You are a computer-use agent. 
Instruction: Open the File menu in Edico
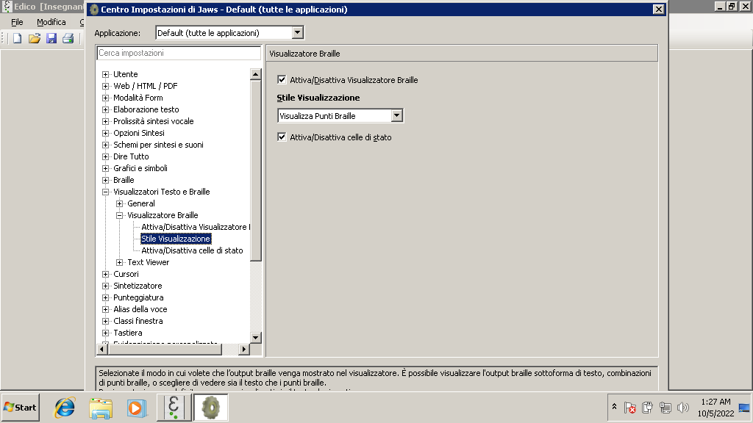pos(17,22)
